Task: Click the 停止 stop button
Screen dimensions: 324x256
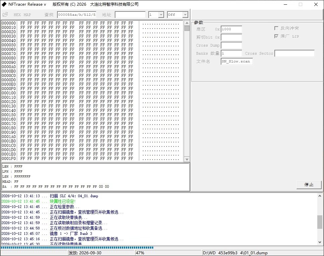Action: click(x=309, y=185)
